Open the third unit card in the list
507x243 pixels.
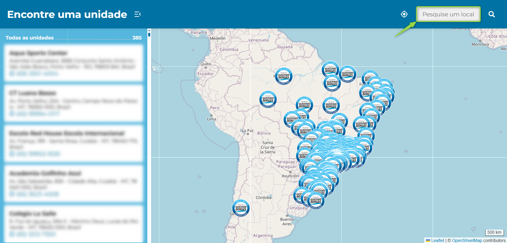(74, 143)
